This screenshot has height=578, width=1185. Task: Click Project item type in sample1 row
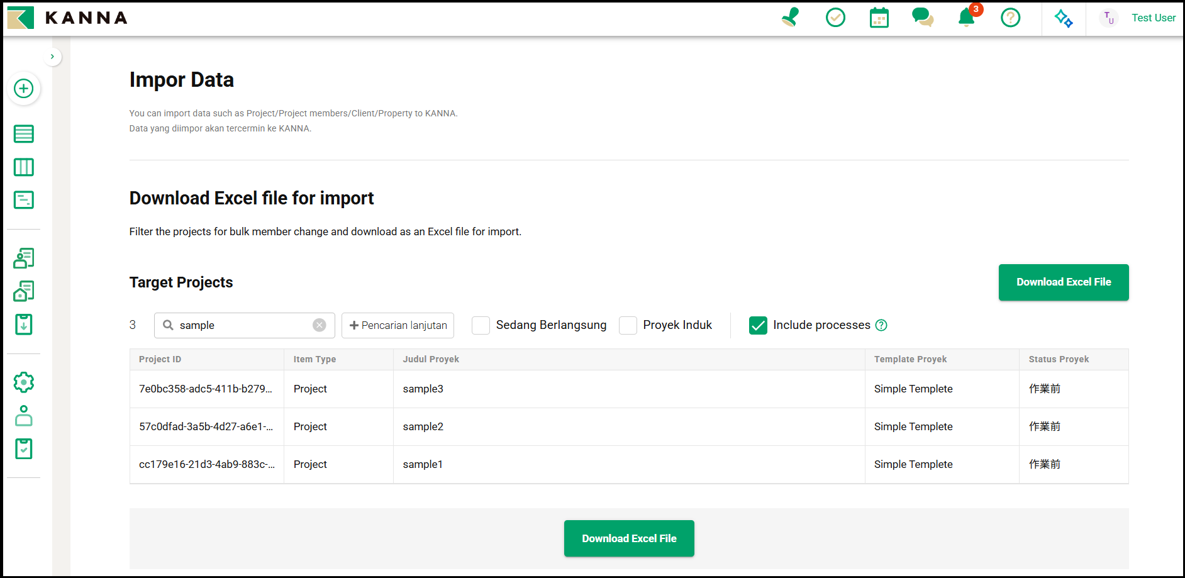(310, 464)
